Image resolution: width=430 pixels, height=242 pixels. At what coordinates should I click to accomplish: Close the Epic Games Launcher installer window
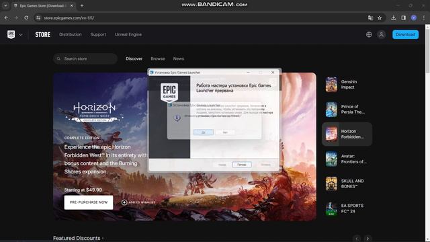tap(273, 73)
